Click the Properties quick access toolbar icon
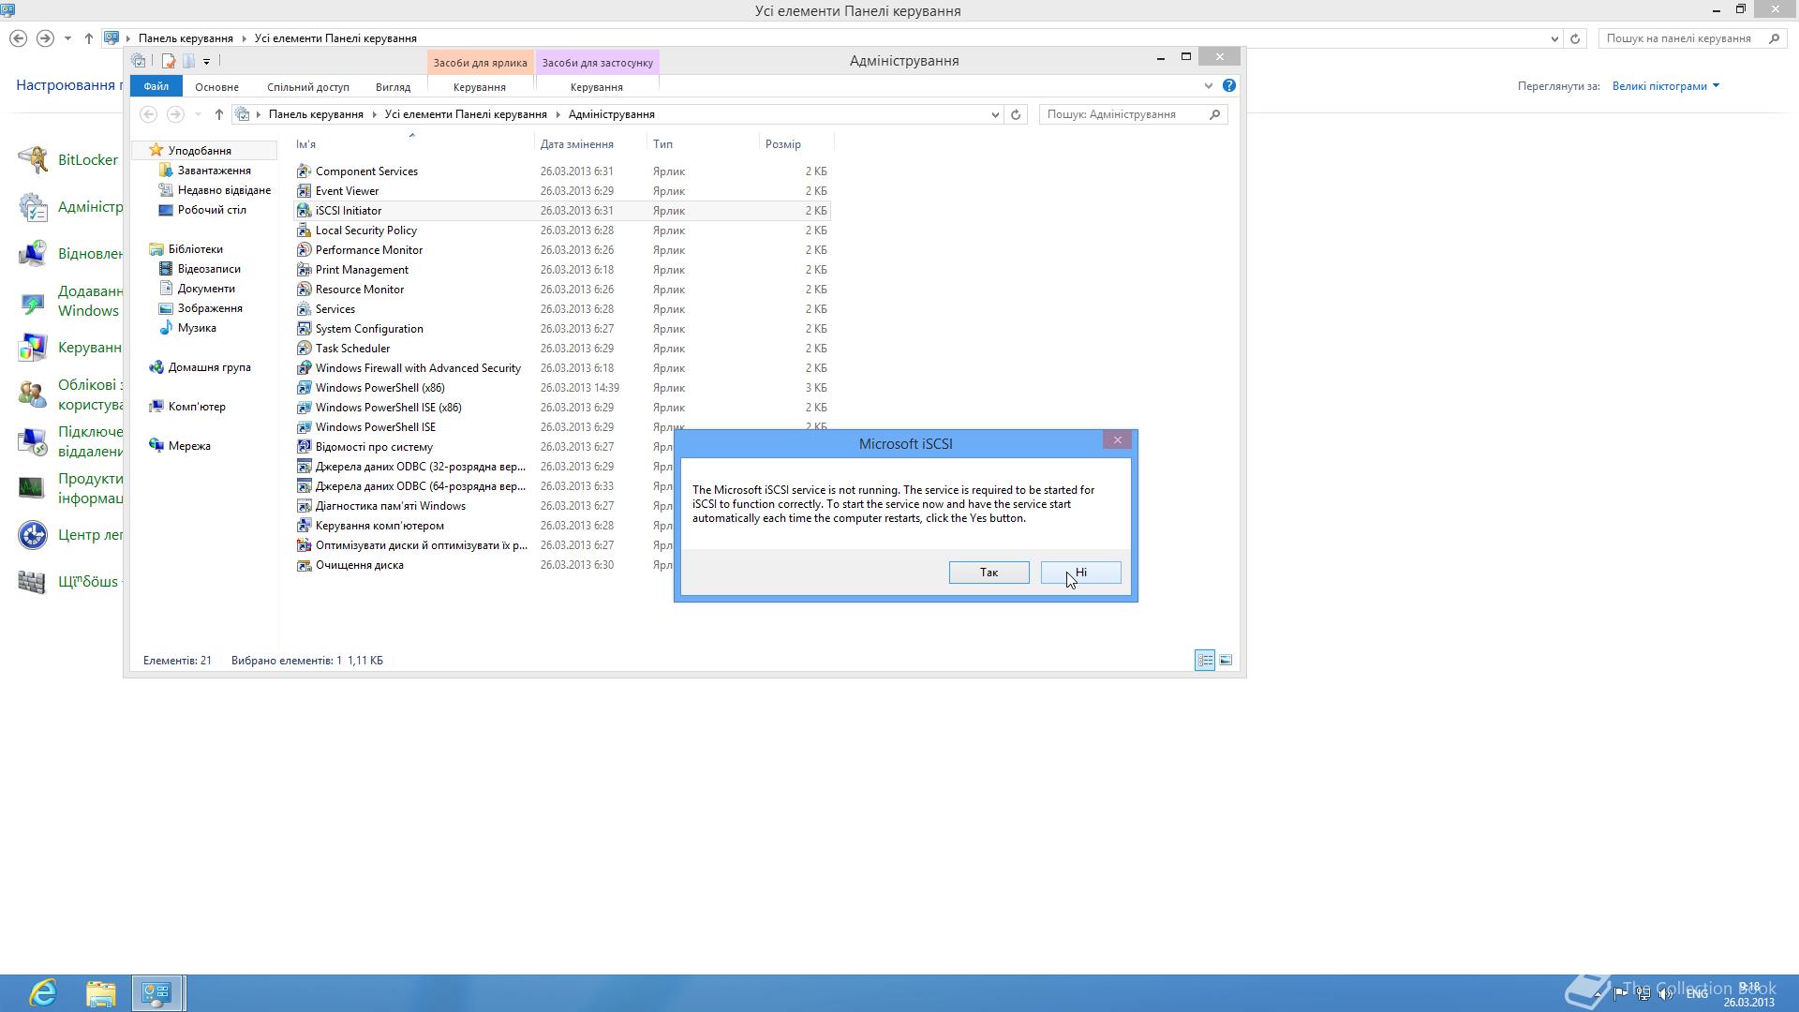1799x1012 pixels. point(169,61)
